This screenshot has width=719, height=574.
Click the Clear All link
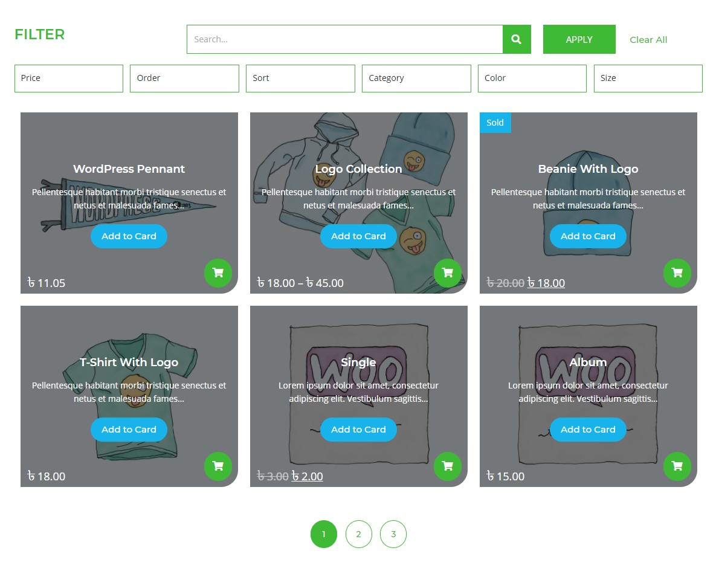point(648,40)
